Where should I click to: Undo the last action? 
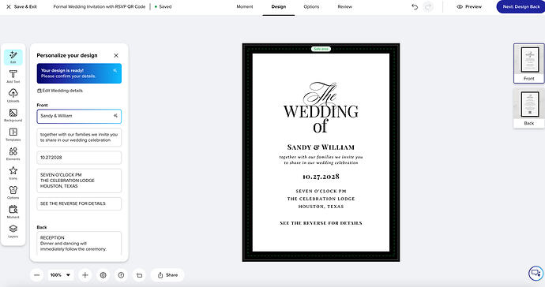coord(415,6)
